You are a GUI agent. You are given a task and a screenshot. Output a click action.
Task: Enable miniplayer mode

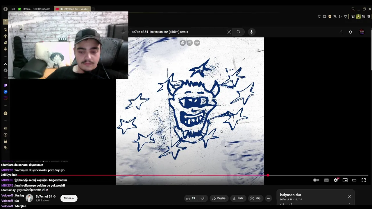pyautogui.click(x=345, y=180)
